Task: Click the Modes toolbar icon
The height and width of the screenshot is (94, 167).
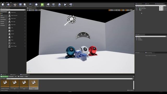Action: point(15,5)
